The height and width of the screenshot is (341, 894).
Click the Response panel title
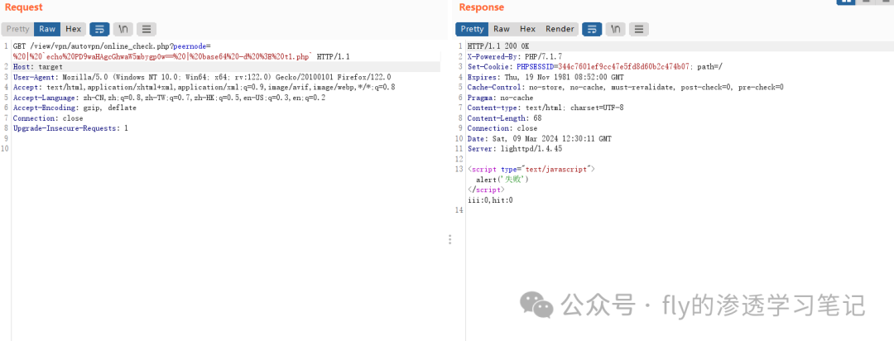click(x=481, y=7)
